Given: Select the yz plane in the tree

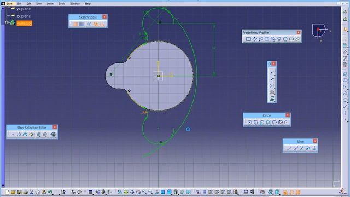Looking at the screenshot, I should pos(24,9).
